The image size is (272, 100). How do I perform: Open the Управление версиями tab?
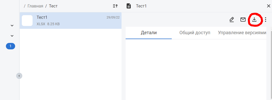242,33
